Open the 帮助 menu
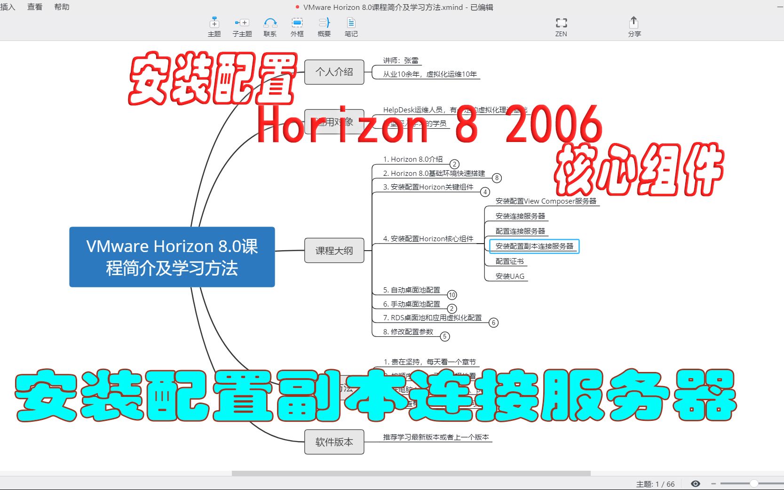 tap(62, 7)
